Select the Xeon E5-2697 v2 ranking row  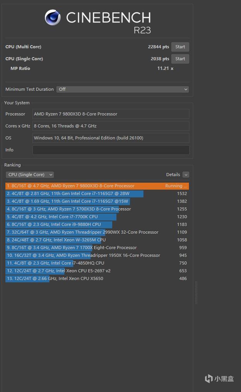97,271
